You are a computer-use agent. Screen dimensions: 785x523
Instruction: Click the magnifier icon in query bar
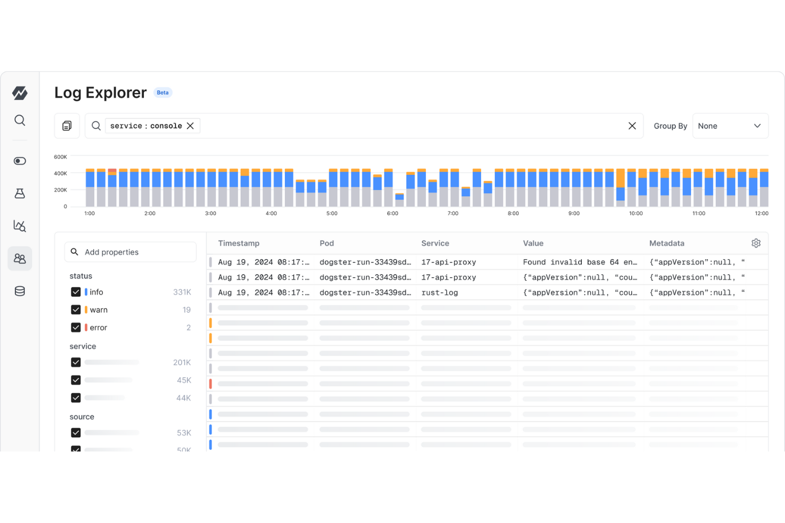[x=96, y=126]
